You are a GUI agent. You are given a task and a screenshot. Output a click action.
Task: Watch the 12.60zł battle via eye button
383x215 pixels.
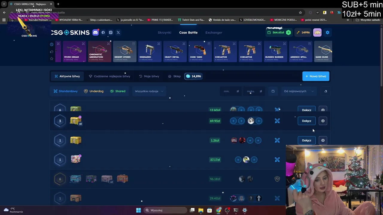tap(323, 110)
